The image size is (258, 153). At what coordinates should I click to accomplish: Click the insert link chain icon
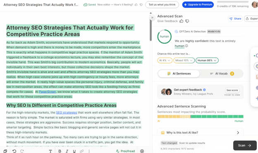tap(81, 151)
